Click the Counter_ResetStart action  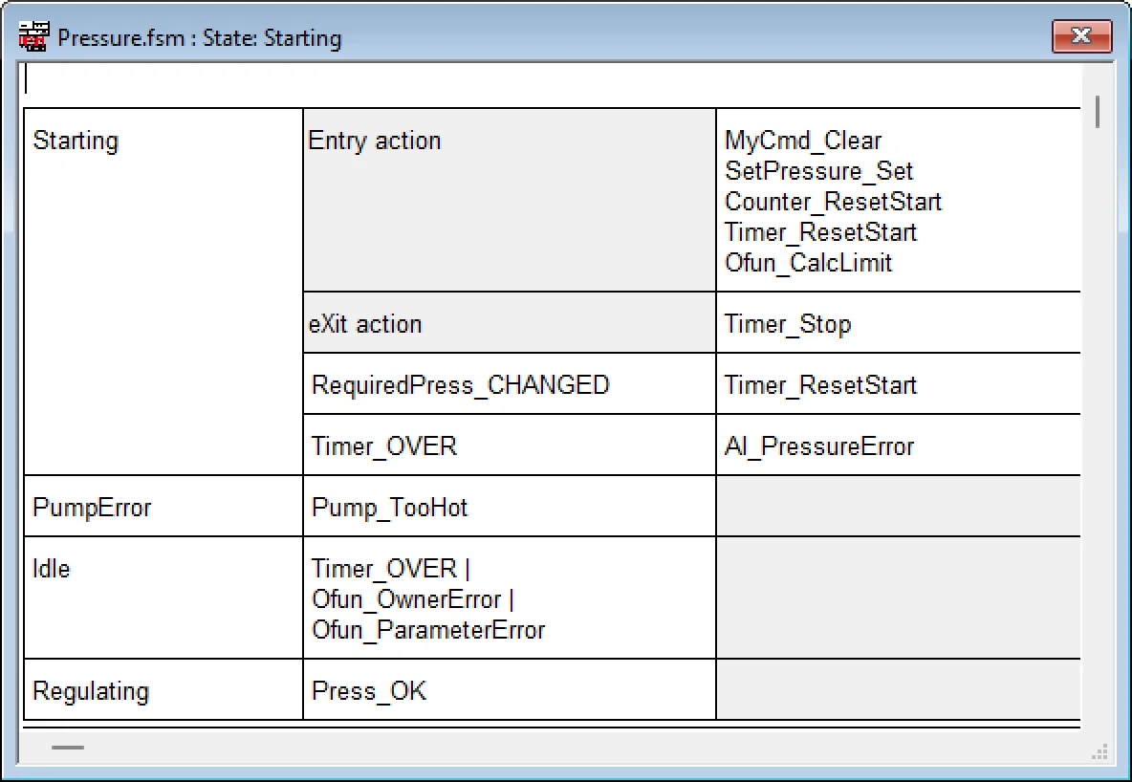coord(833,202)
